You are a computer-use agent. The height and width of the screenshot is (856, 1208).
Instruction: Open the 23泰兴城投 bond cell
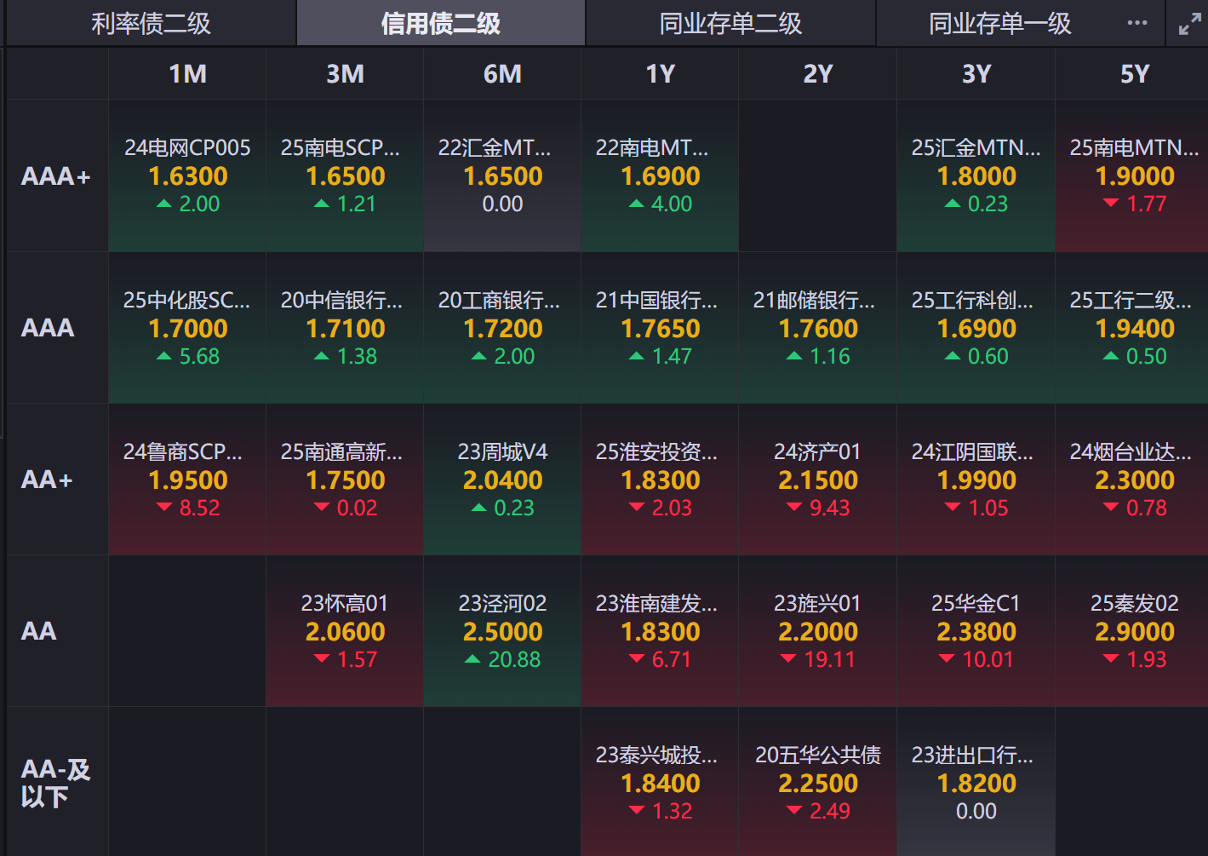(660, 783)
